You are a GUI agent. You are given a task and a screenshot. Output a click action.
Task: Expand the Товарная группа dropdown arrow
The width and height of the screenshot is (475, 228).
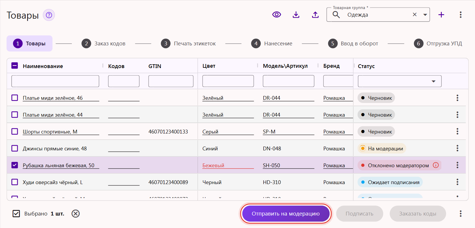(x=425, y=15)
